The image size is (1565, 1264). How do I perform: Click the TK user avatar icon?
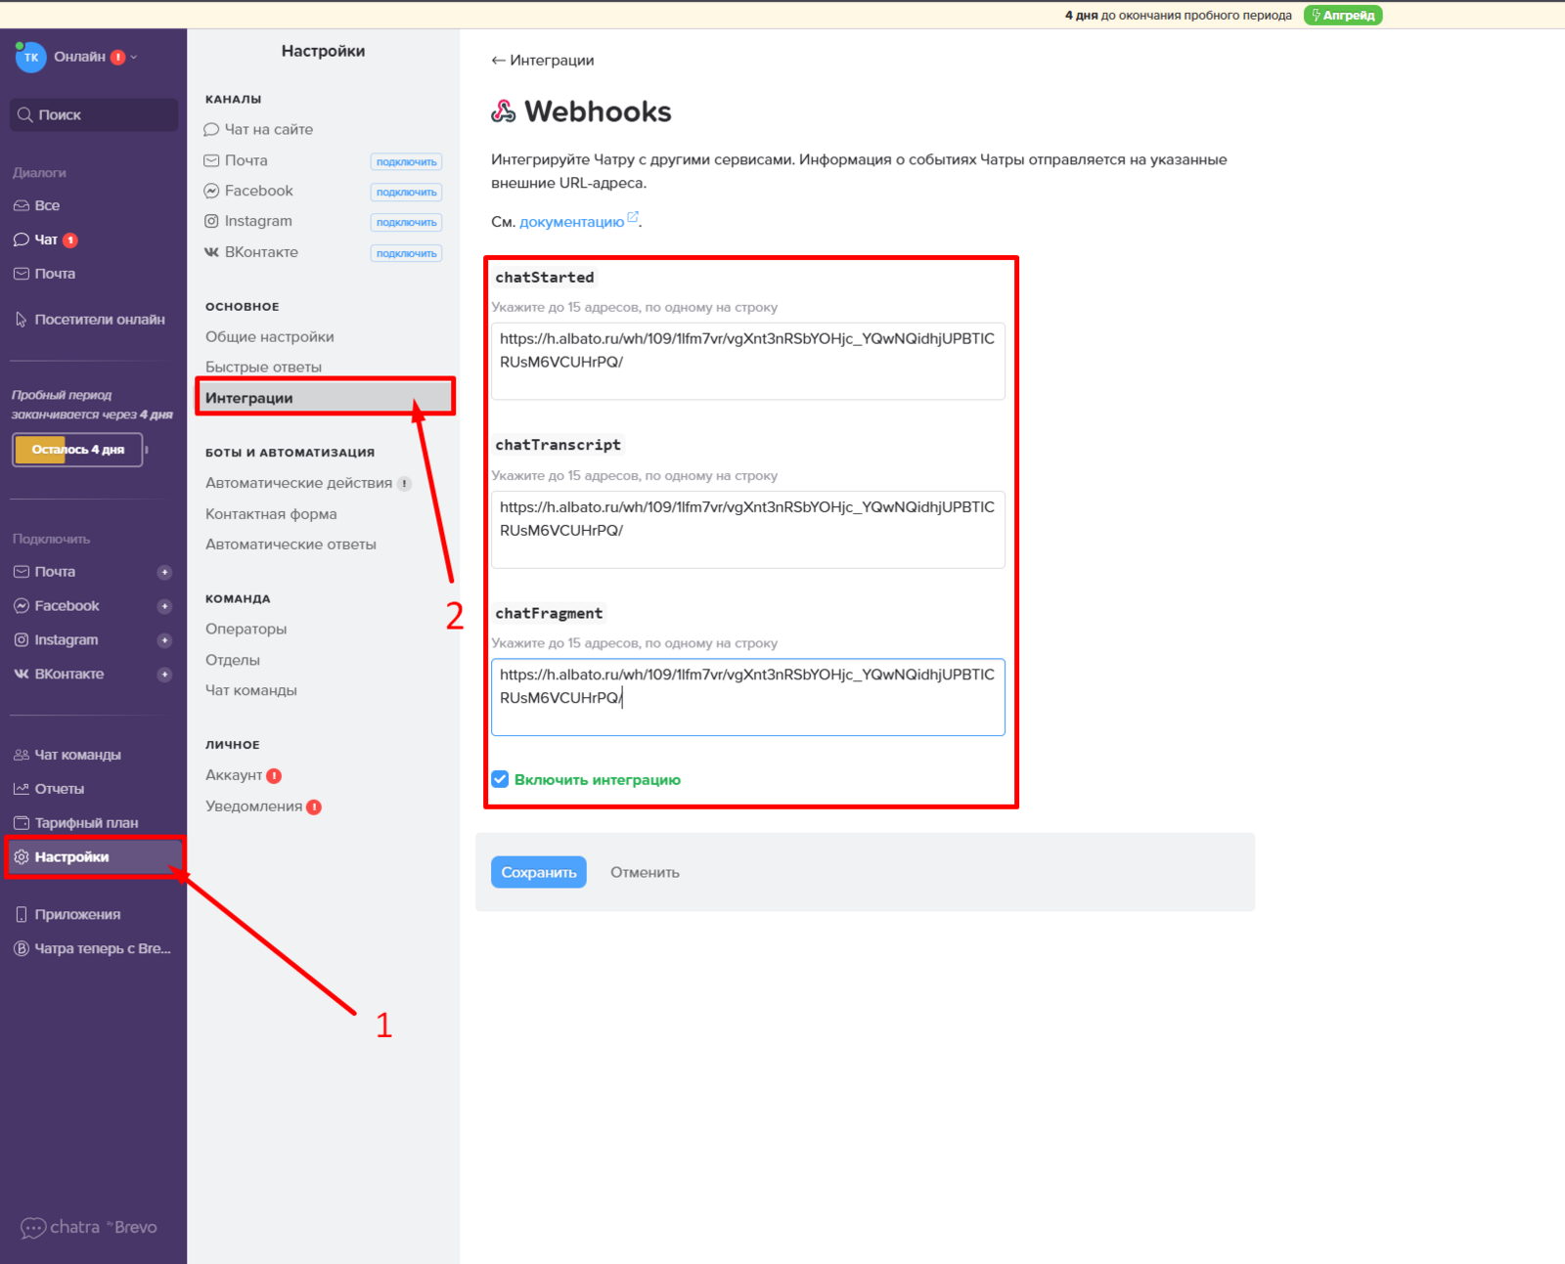(30, 58)
